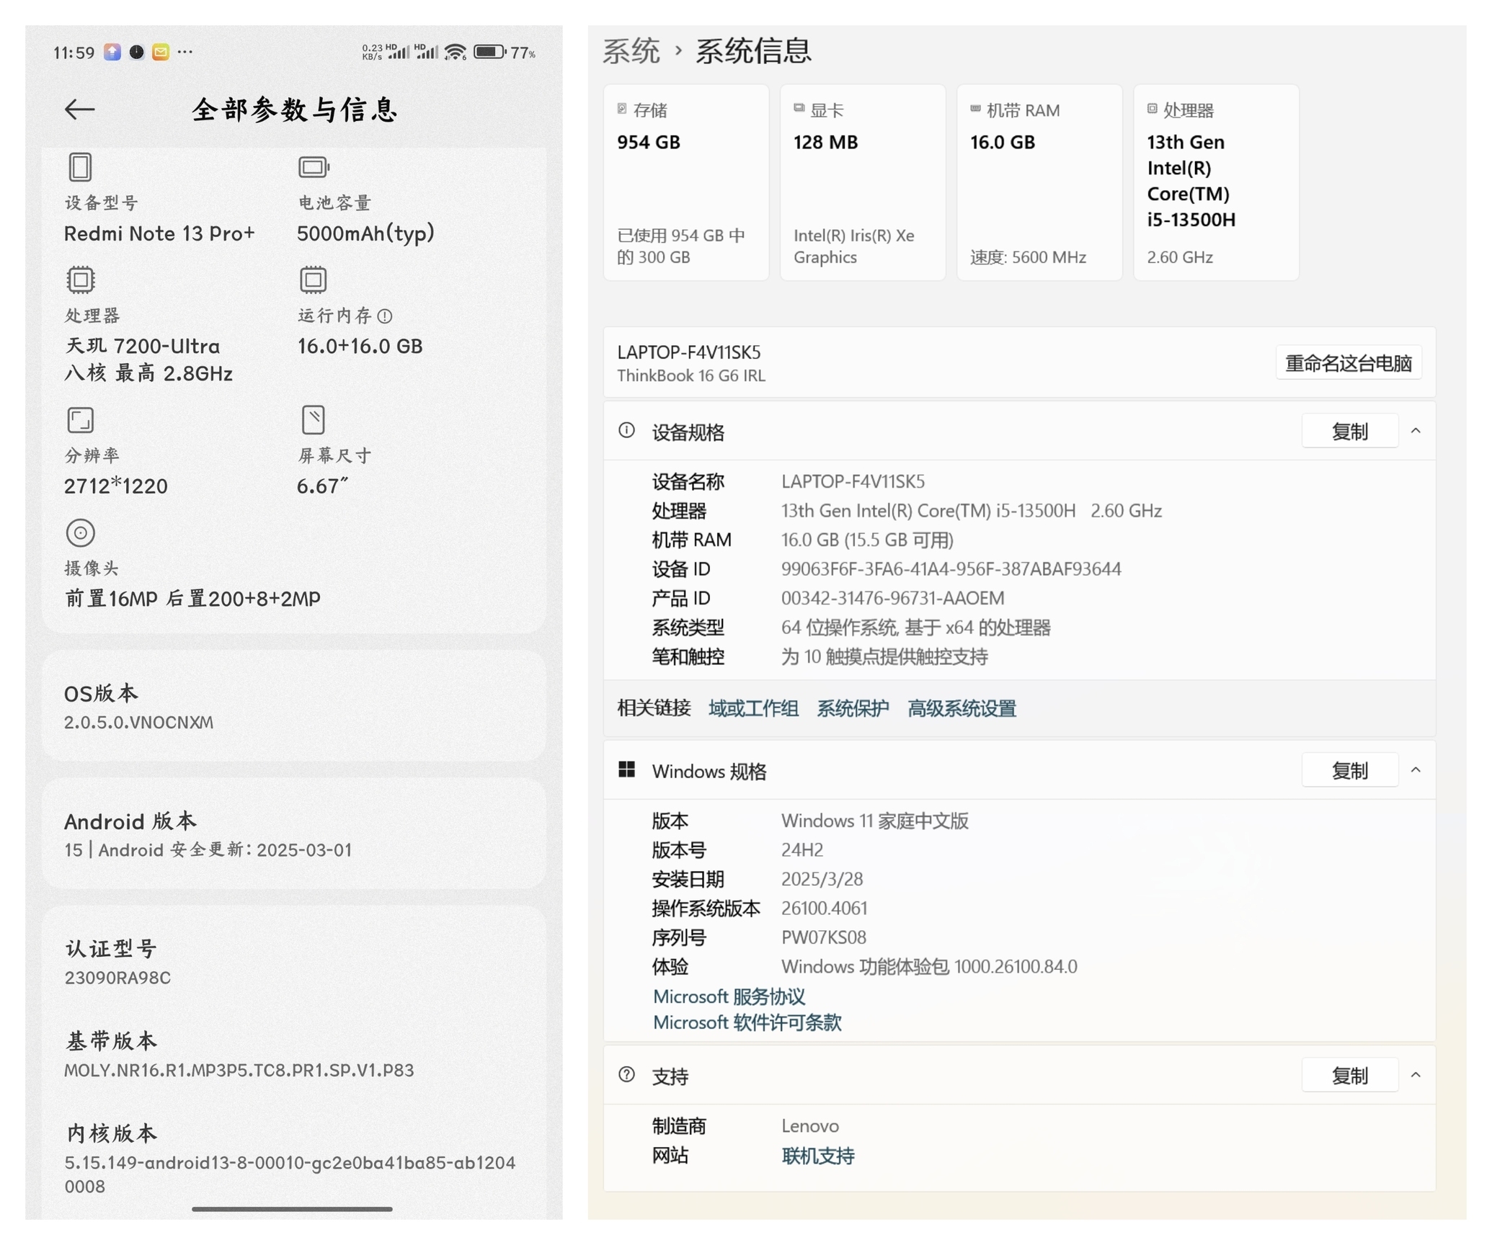
Task: Tap the back arrow on phone screen
Action: pos(79,110)
